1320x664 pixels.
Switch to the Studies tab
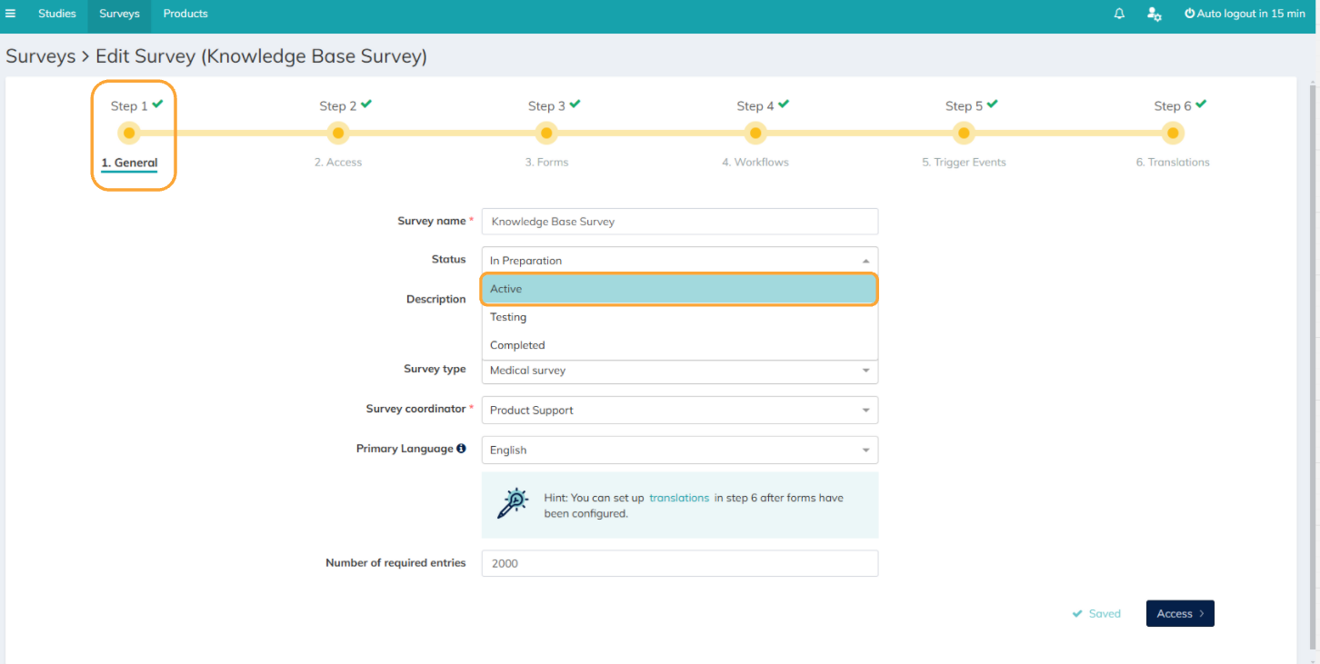click(57, 14)
